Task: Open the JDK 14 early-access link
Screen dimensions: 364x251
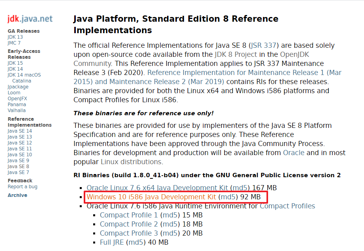Action: pos(15,69)
